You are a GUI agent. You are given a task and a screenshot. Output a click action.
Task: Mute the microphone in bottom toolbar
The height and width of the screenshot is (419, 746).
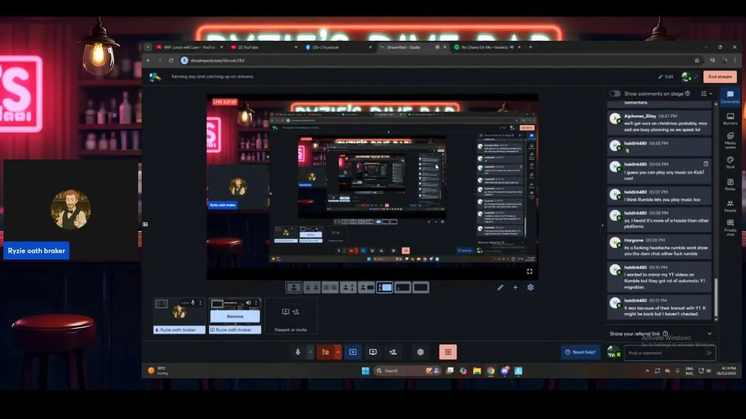(298, 352)
